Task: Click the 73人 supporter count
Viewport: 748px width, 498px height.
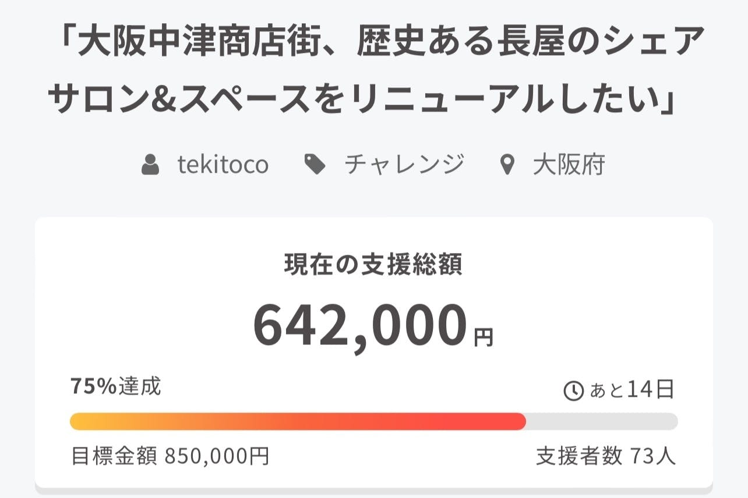Action: pyautogui.click(x=653, y=457)
